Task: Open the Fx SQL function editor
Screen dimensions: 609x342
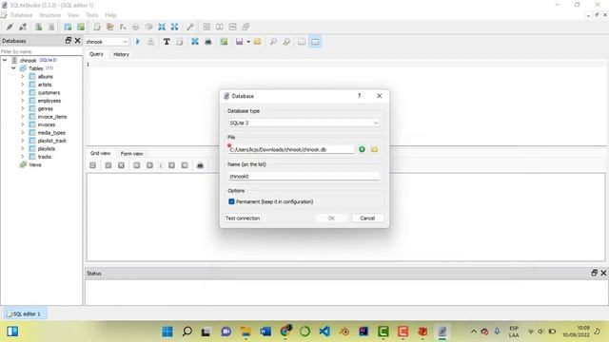Action: (x=123, y=27)
